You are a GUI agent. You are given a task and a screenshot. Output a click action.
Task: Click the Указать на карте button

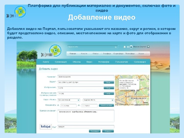pyautogui.click(x=106, y=105)
